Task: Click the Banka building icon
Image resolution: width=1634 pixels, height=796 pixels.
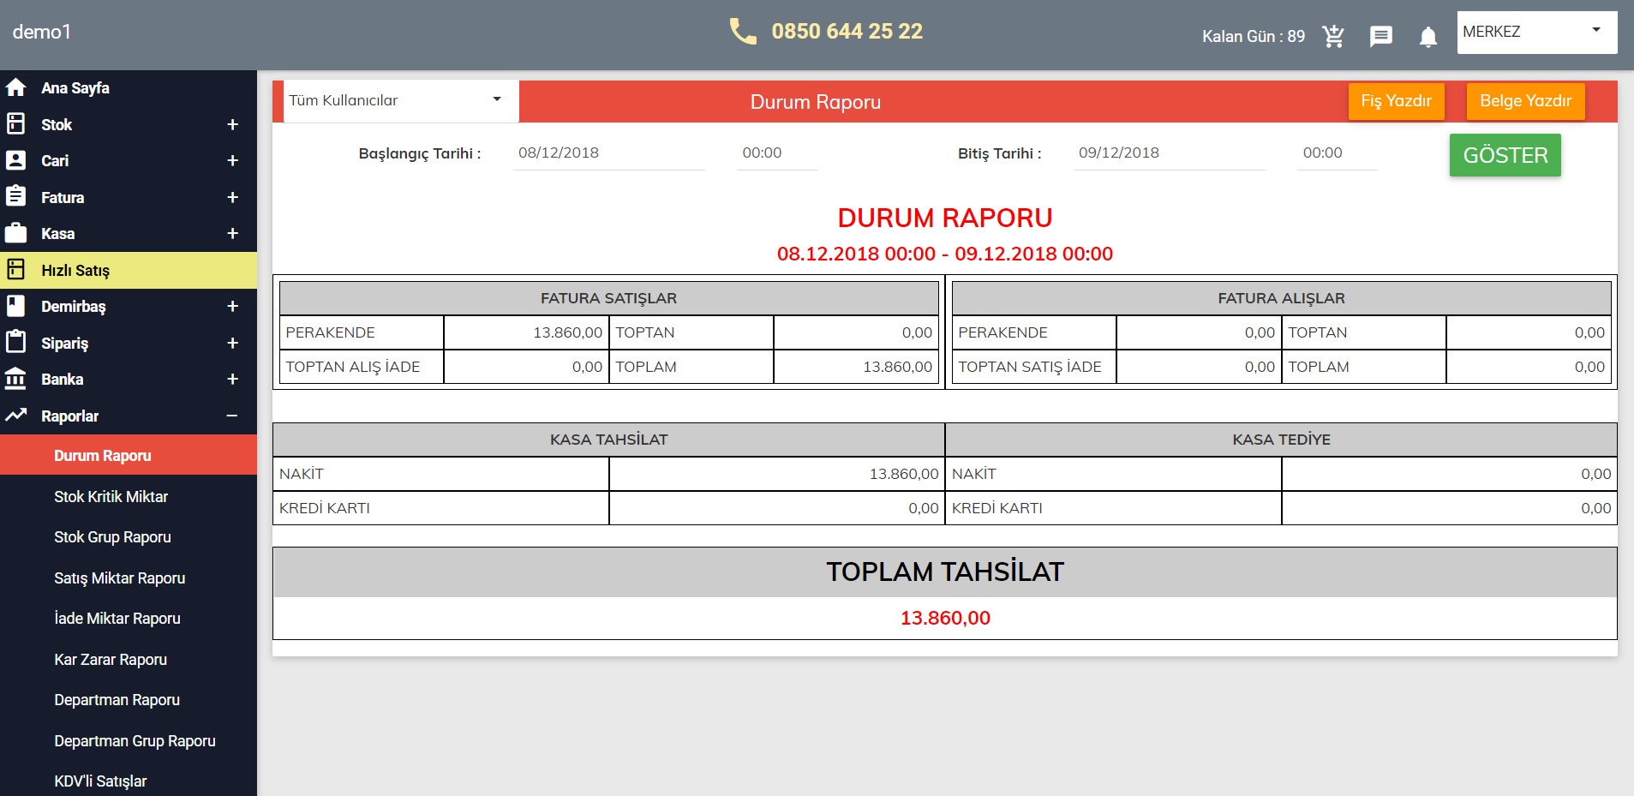Action: point(15,379)
